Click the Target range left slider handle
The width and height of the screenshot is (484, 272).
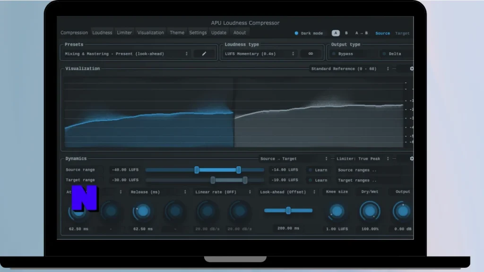(x=213, y=180)
